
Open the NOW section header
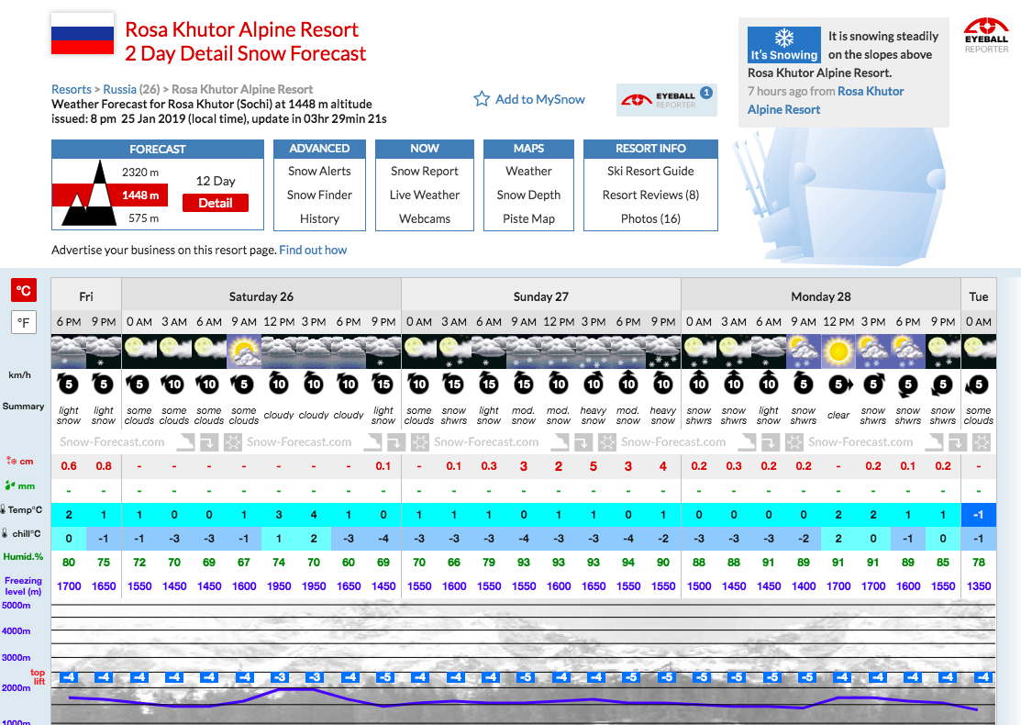pos(425,149)
